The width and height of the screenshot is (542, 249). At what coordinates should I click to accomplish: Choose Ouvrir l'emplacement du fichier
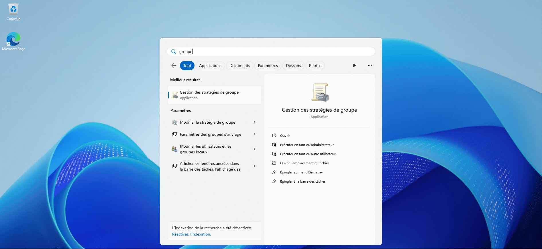[304, 163]
